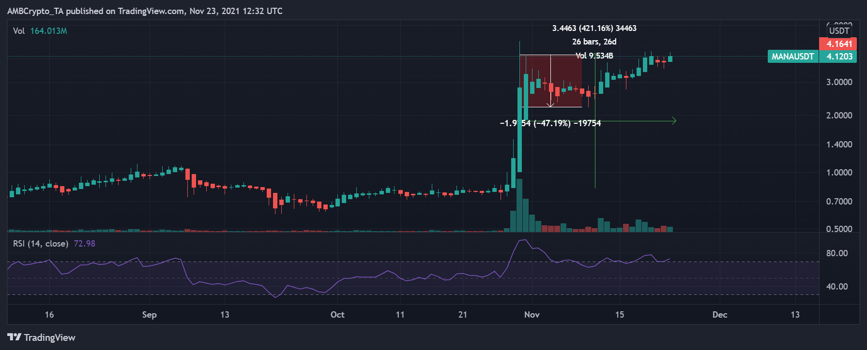Click the Oct label on time axis
The image size is (867, 350).
pyautogui.click(x=337, y=315)
